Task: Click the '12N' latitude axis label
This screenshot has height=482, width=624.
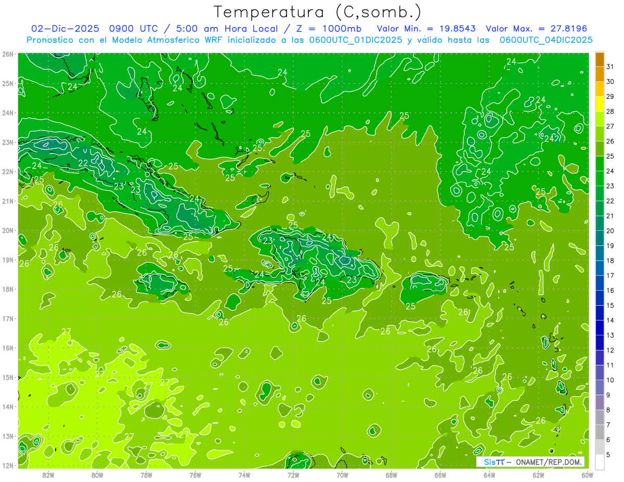Action: (x=7, y=466)
